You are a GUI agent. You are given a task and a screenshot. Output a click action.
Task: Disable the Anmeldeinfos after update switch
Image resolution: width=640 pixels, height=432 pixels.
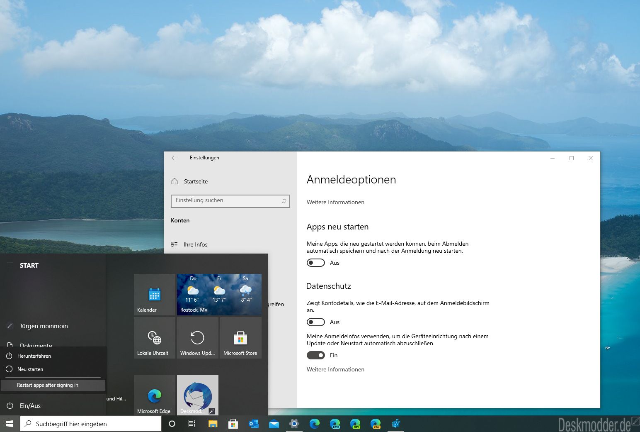(316, 355)
